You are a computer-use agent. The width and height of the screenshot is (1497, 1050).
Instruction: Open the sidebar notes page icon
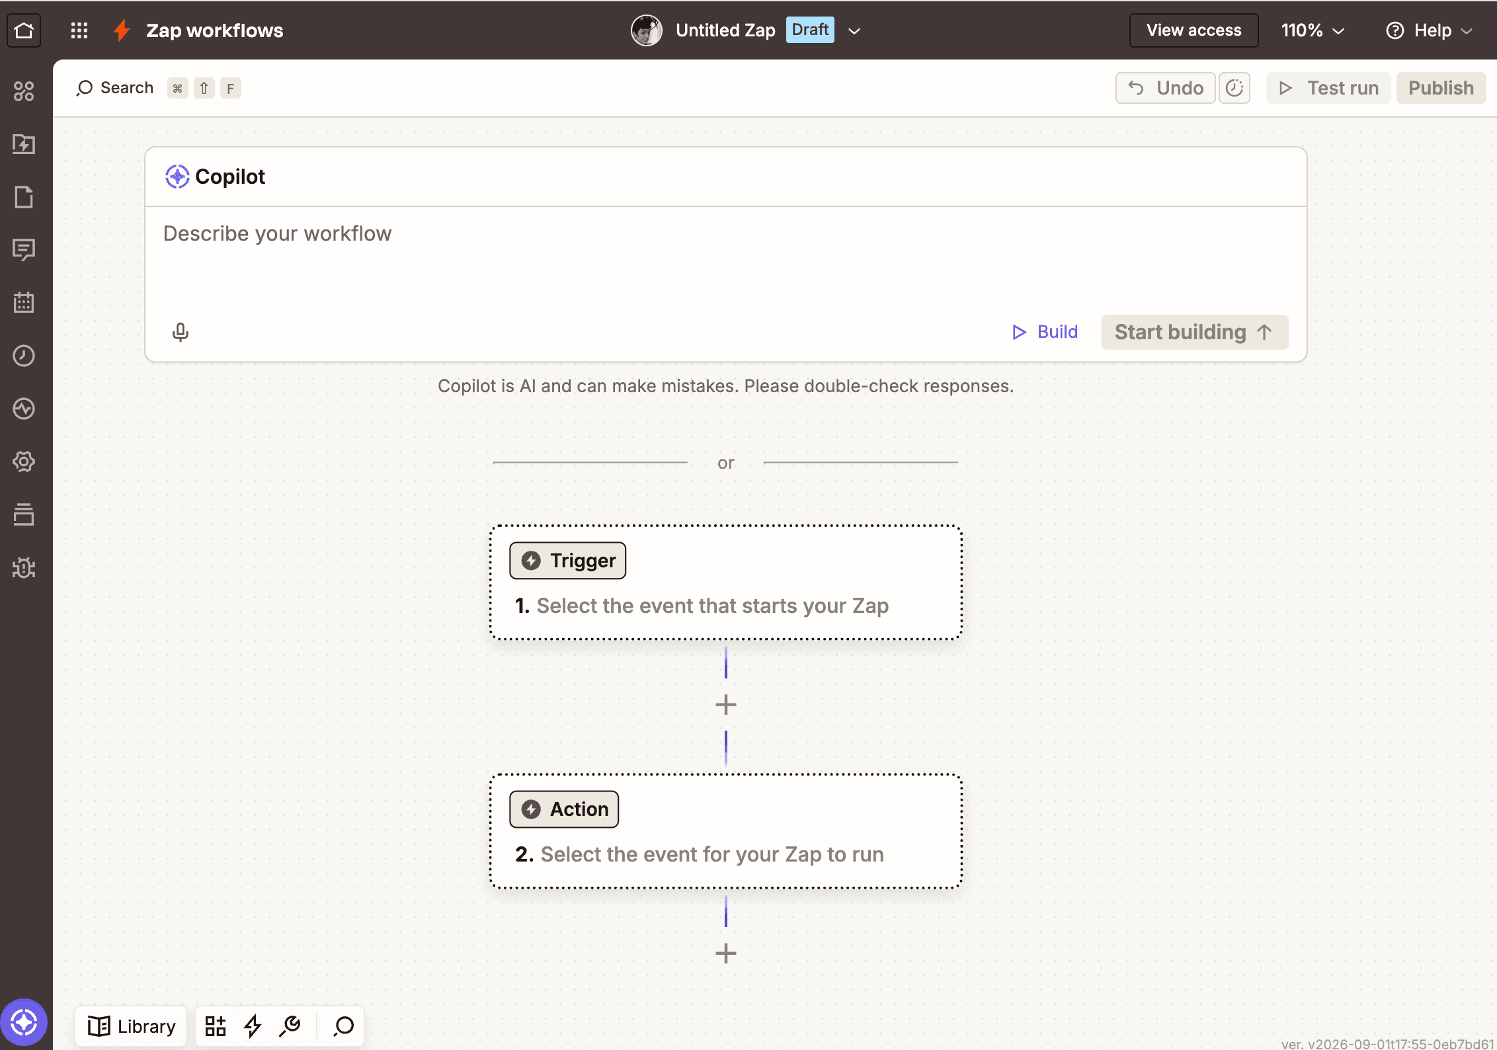pyautogui.click(x=24, y=197)
